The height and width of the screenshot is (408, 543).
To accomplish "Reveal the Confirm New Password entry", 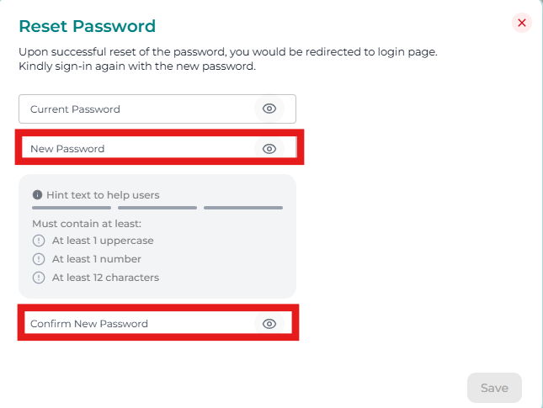I will pos(269,324).
